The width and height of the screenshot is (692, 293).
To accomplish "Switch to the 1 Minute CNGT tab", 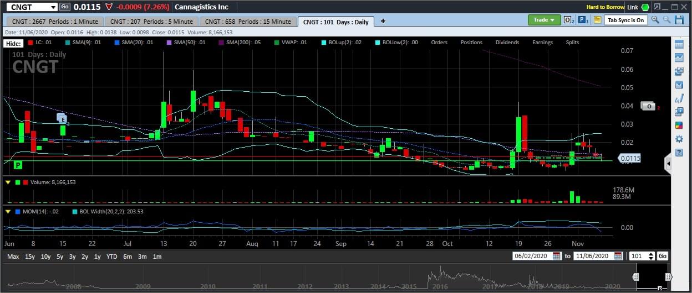I will pyautogui.click(x=54, y=22).
